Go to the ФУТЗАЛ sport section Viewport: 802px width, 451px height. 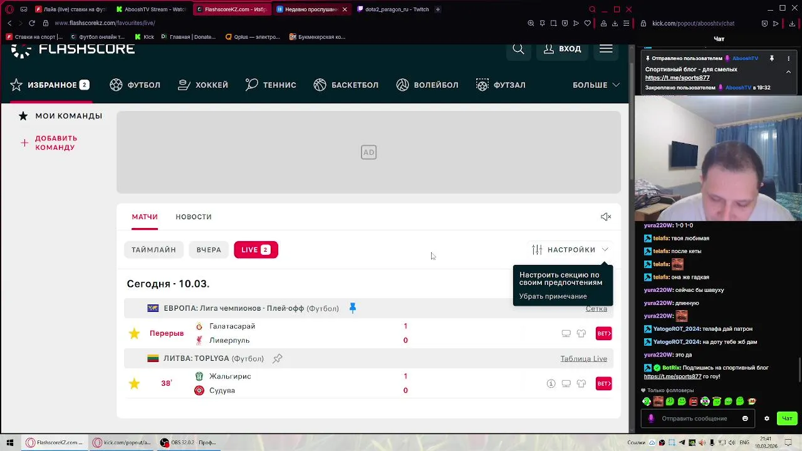pos(501,85)
